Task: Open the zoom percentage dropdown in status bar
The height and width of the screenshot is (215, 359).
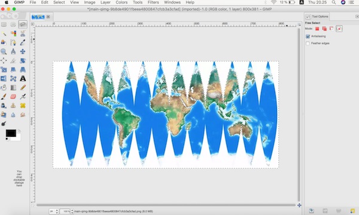Action: 72,211
